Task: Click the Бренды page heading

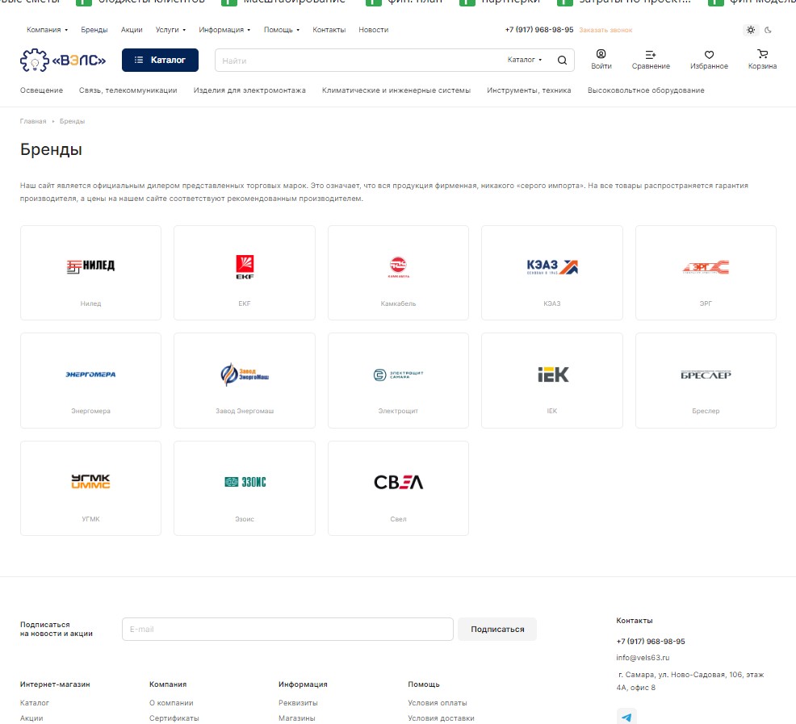Action: [x=52, y=150]
